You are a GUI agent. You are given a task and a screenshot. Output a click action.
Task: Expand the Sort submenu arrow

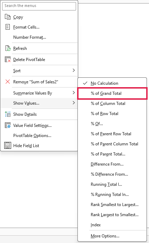coord(74,70)
